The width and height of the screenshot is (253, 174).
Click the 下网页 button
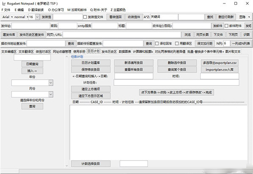coord(233,35)
